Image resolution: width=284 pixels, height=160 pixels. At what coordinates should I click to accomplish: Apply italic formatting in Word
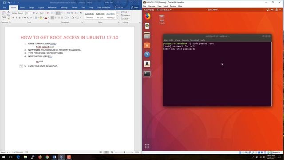tap(16, 18)
